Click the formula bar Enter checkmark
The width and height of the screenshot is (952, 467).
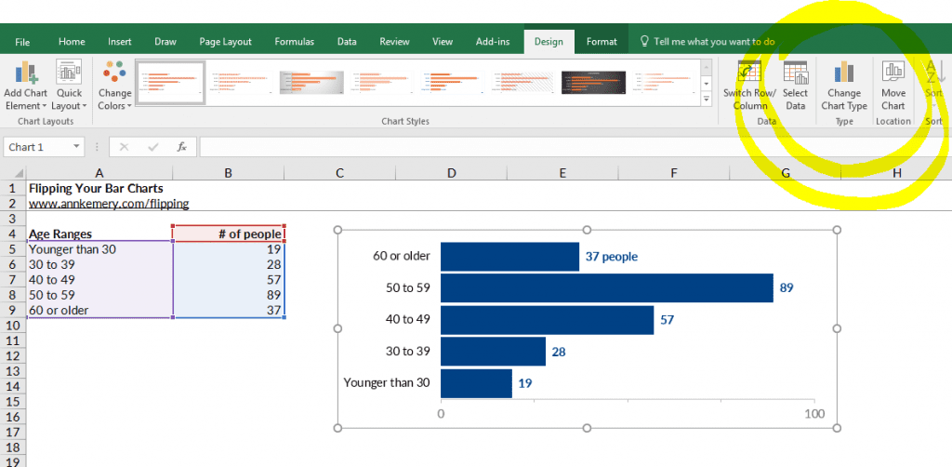pos(153,147)
